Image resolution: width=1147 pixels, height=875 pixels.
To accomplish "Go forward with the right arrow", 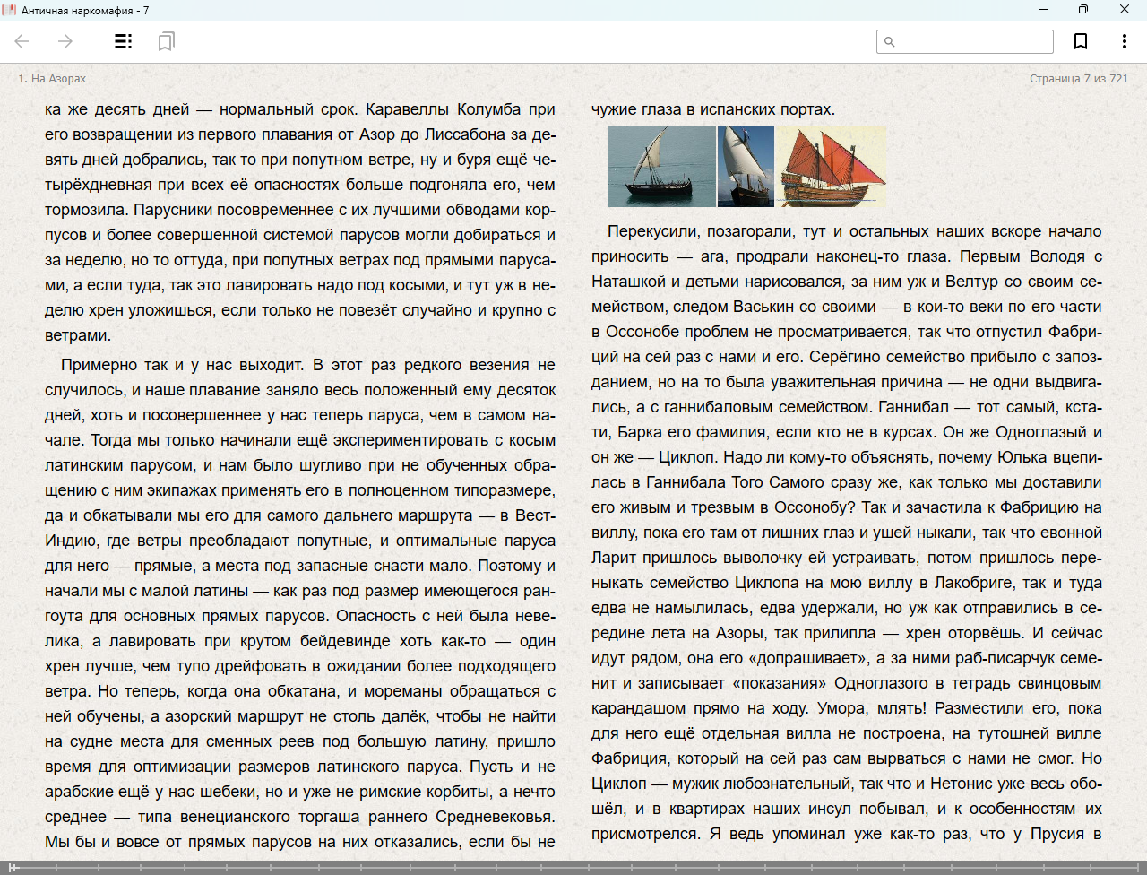I will coord(65,41).
